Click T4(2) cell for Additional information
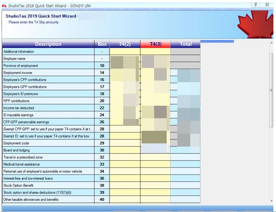The width and height of the screenshot is (276, 212). point(125,52)
